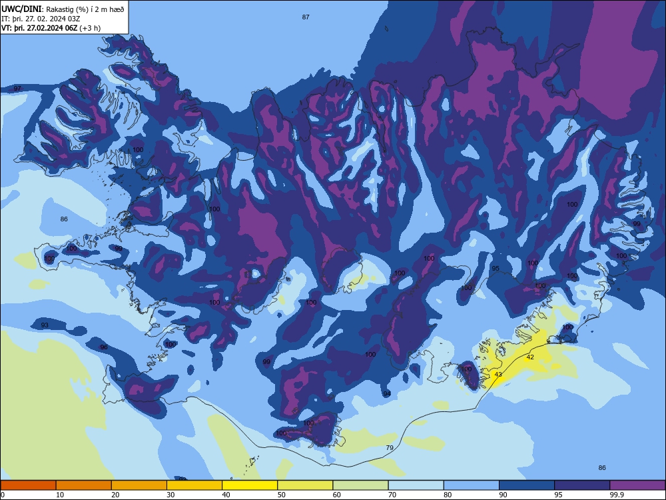Click the 10–20 orange legend swatch
This screenshot has height=500, width=666.
pyautogui.click(x=84, y=485)
